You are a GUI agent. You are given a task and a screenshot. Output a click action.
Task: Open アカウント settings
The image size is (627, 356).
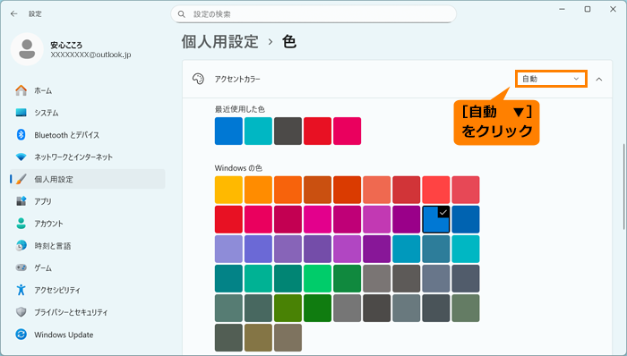point(88,224)
